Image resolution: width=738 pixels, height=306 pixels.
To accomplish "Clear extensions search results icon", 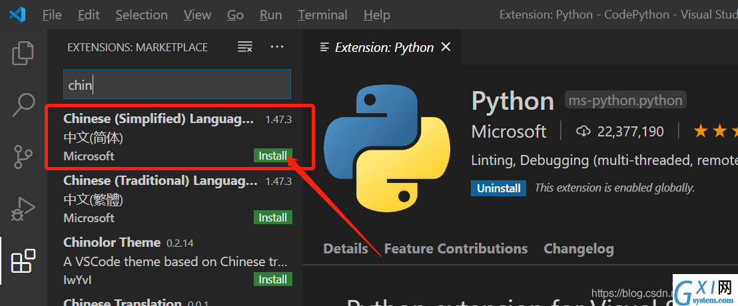I will tap(244, 47).
